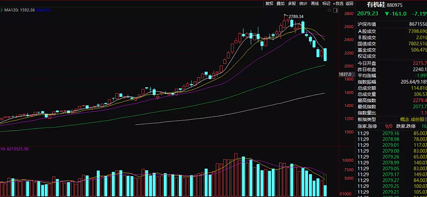The height and width of the screenshot is (197, 427).
Task: Click the 板指类型 row label
Action: [367, 119]
